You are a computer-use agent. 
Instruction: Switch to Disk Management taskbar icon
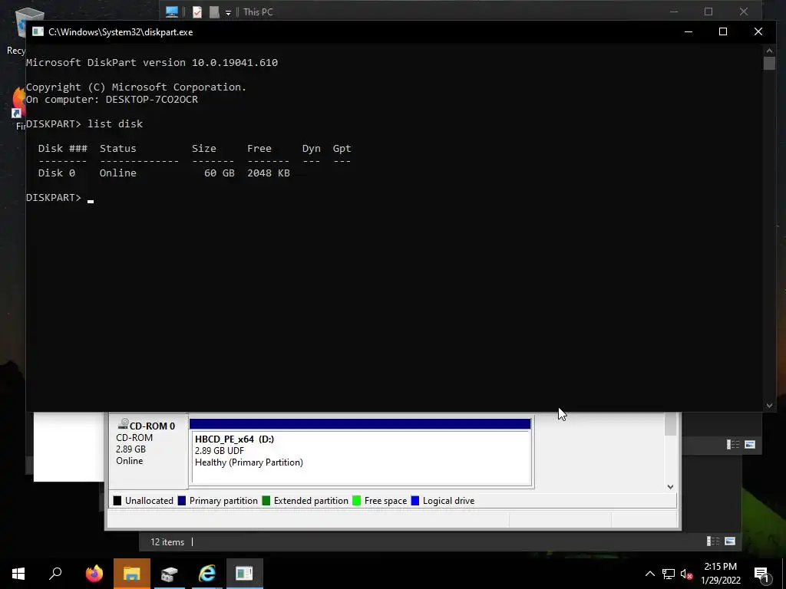point(170,574)
